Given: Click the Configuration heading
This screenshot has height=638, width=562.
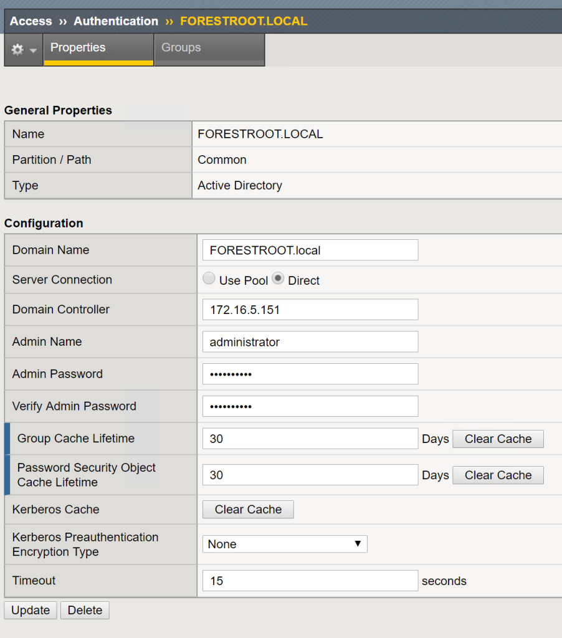Looking at the screenshot, I should (44, 223).
